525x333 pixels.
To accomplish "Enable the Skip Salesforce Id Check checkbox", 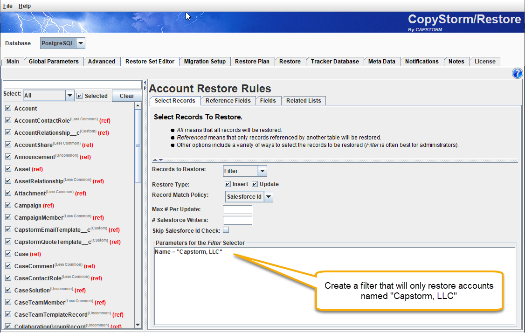I will 226,230.
